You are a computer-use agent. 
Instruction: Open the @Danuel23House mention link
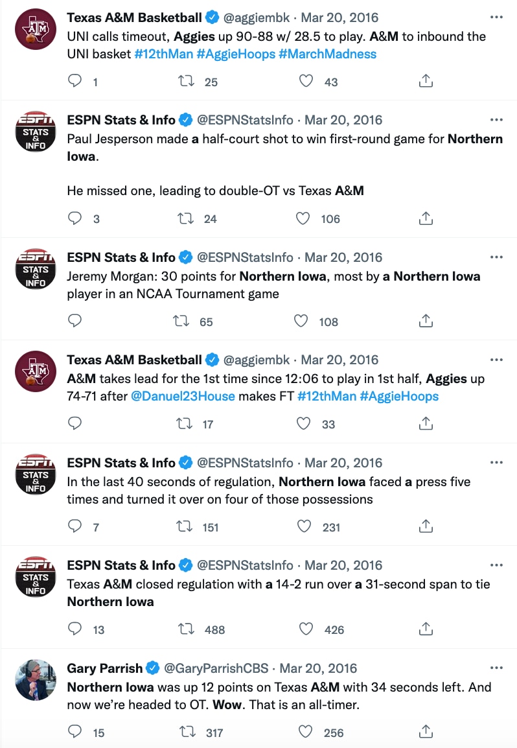click(183, 396)
